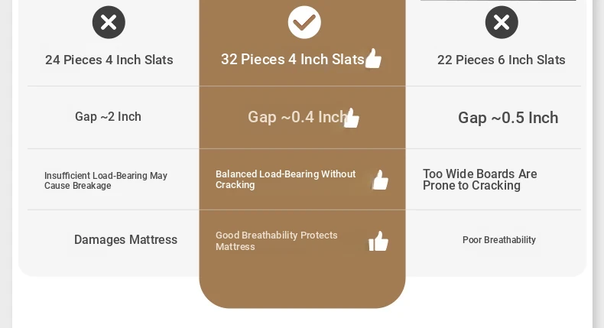Click thumbs-up beside 32 Pieces 4 Inch Slats
This screenshot has height=328, width=604.
(373, 58)
